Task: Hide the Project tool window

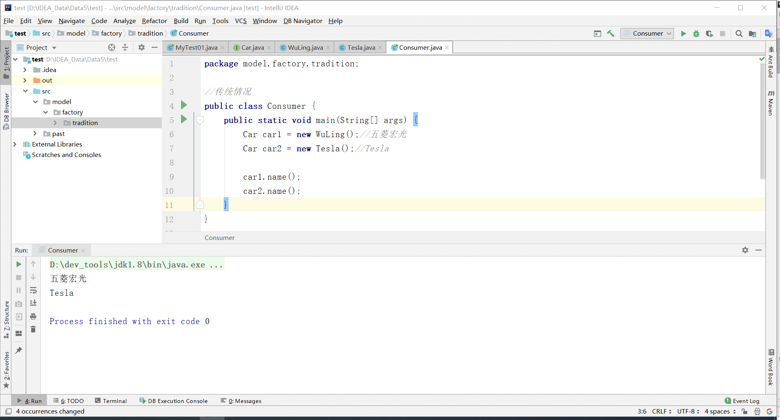Action: click(x=155, y=47)
